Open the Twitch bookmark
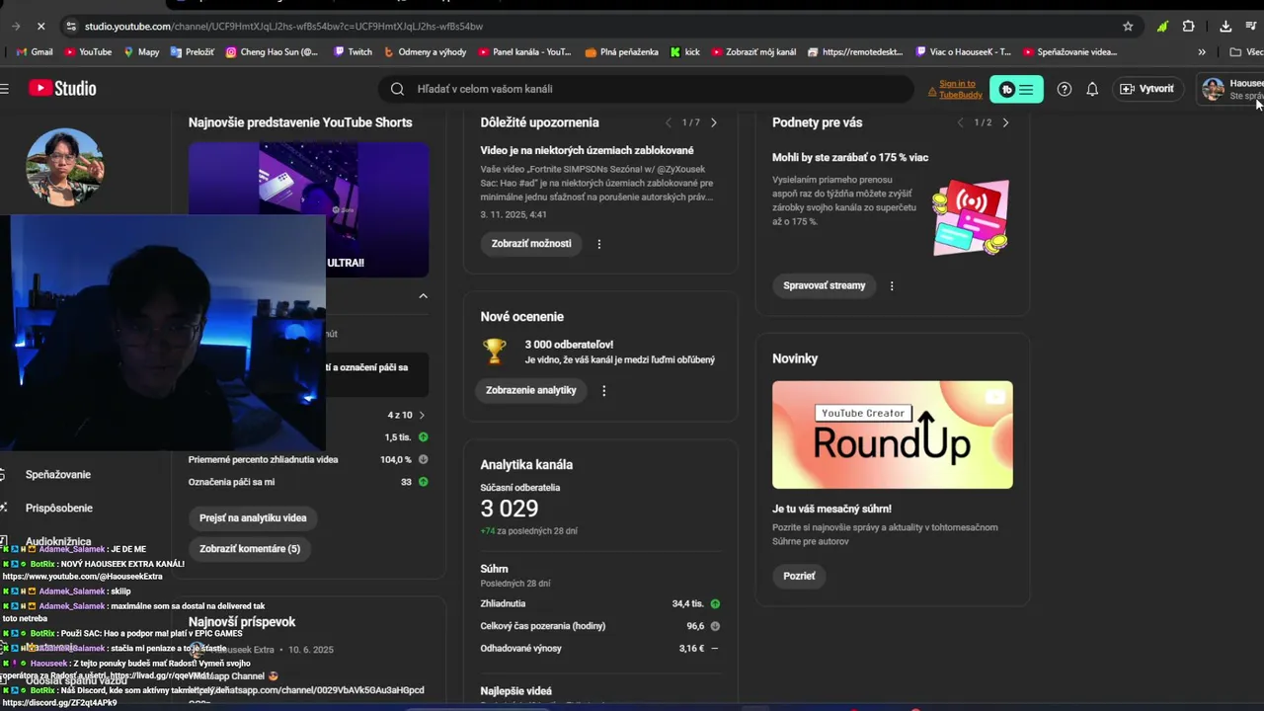Image resolution: width=1264 pixels, height=711 pixels. point(353,51)
